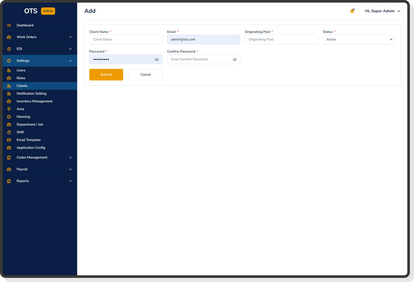Select the Email Template envelope icon
The height and width of the screenshot is (282, 414).
point(9,140)
